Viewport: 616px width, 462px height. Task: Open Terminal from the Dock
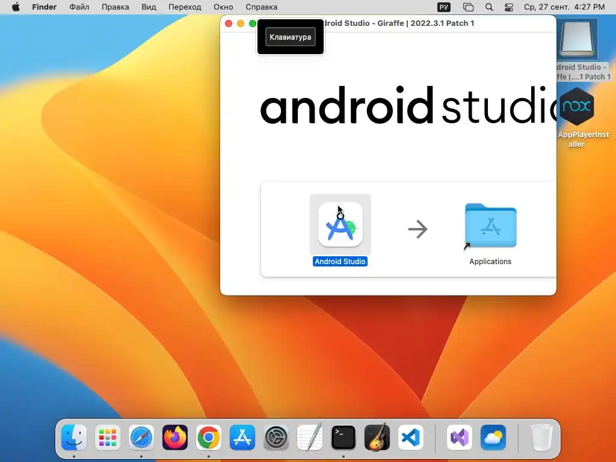[343, 437]
